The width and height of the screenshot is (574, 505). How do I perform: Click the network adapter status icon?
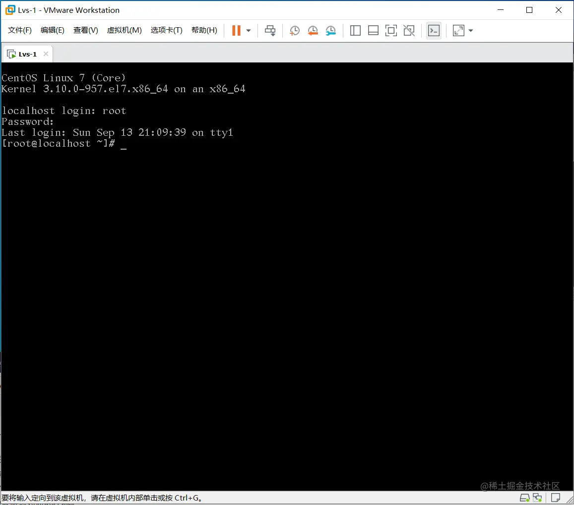537,498
